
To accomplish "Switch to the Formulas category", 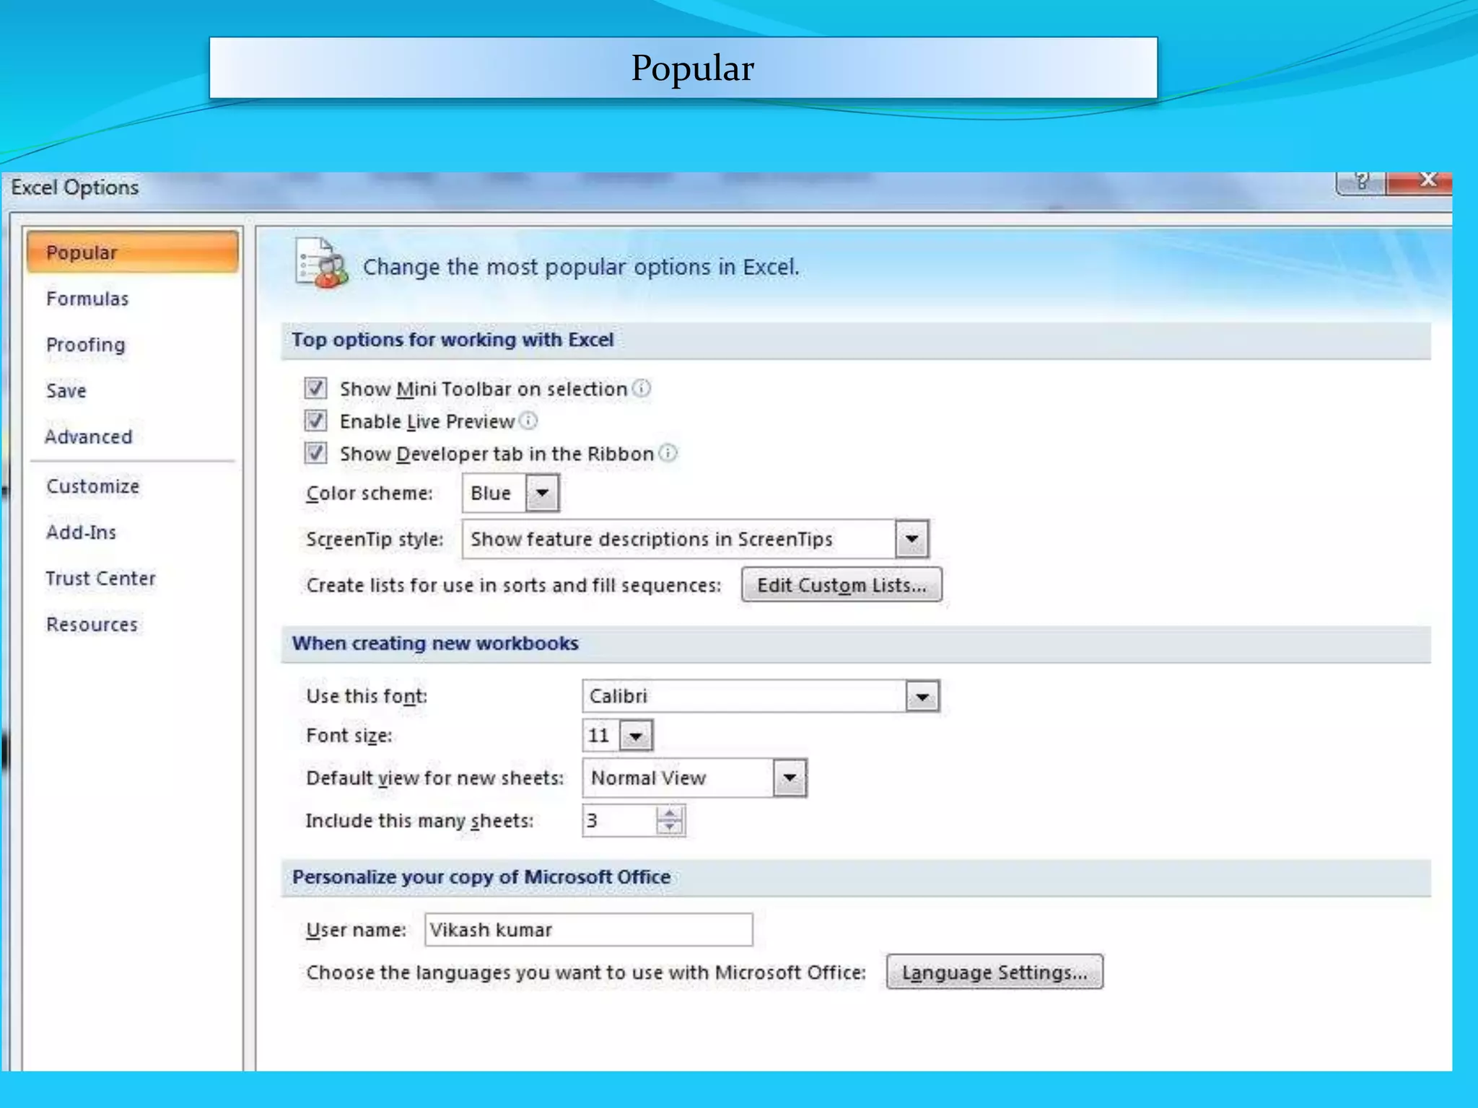I will pyautogui.click(x=87, y=299).
